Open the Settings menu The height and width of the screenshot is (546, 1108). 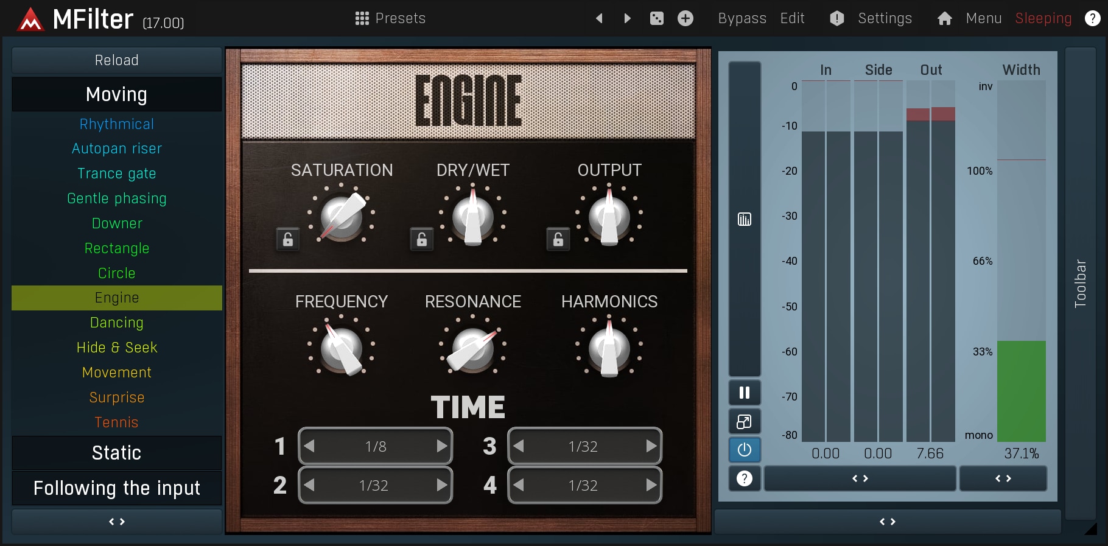884,18
